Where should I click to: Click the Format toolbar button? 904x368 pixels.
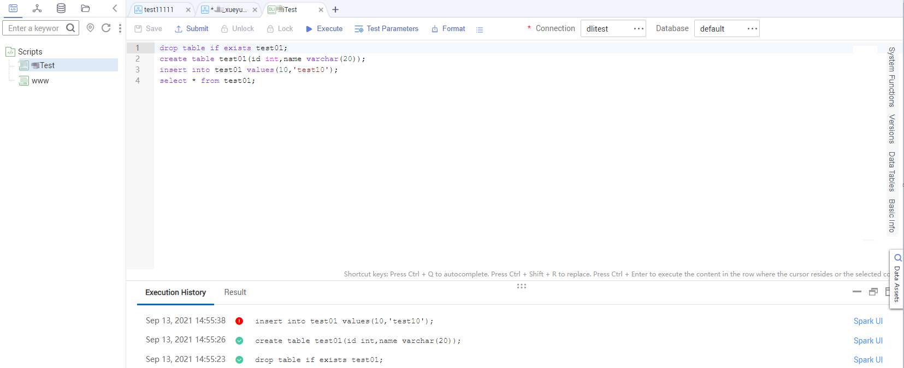[448, 29]
